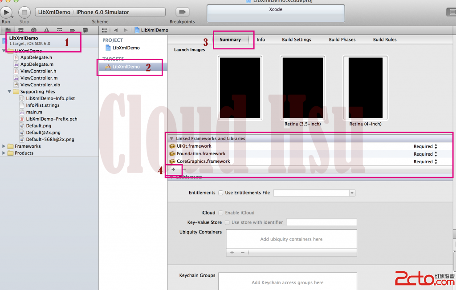Open LibXmlDemo-Prefix.pch
This screenshot has width=456, height=290.
[52, 119]
